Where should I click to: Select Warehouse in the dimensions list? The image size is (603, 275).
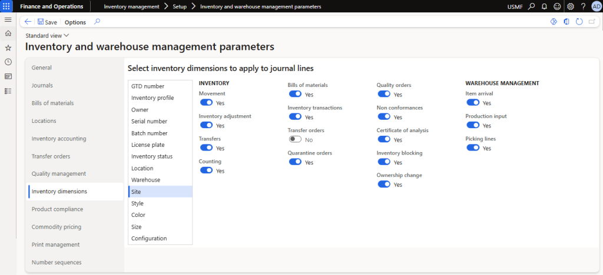tap(145, 180)
